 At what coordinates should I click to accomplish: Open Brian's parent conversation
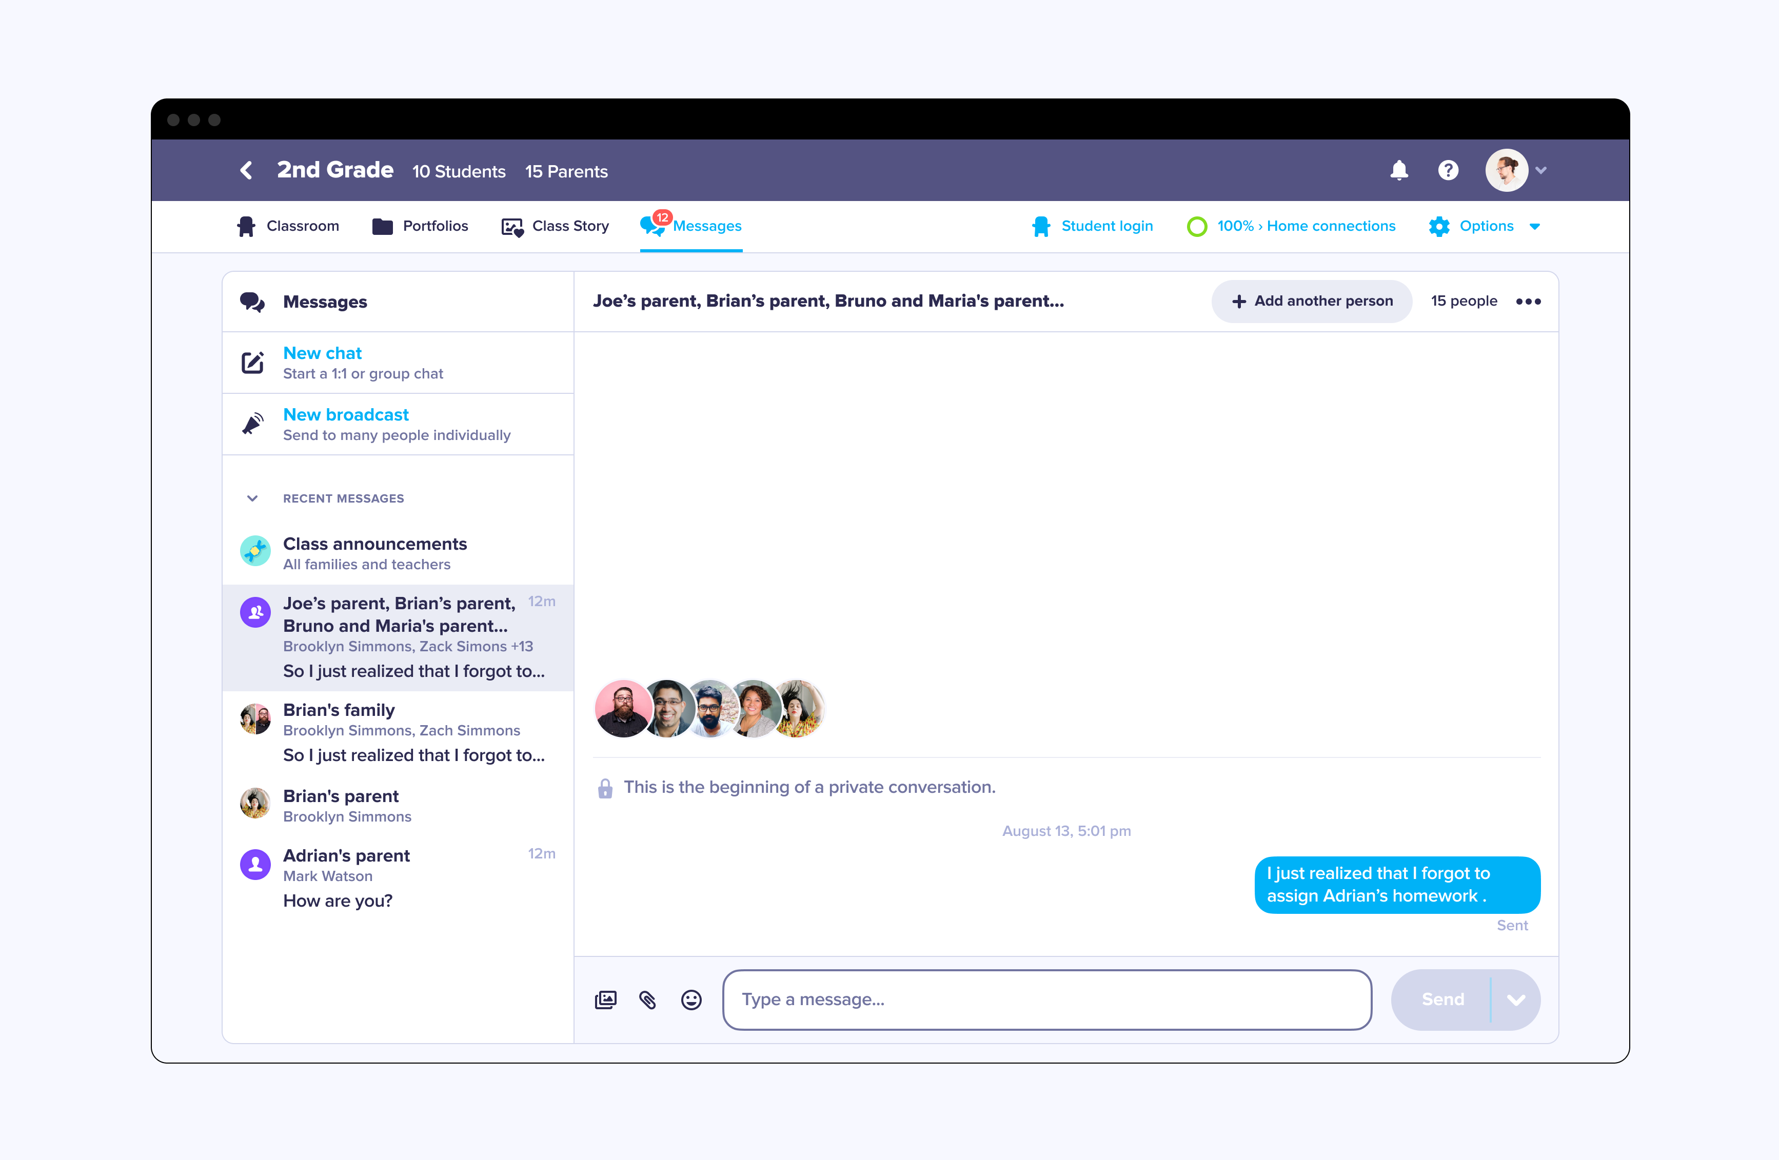tap(398, 806)
